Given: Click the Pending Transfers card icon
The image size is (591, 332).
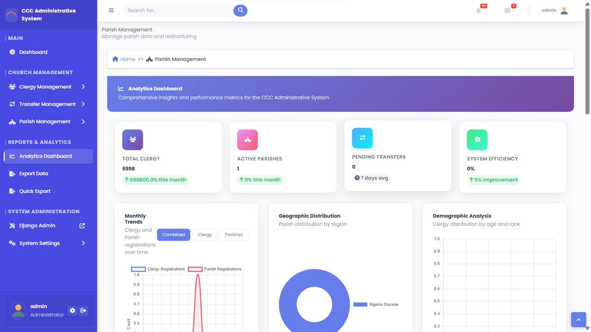Looking at the screenshot, I should tap(362, 138).
